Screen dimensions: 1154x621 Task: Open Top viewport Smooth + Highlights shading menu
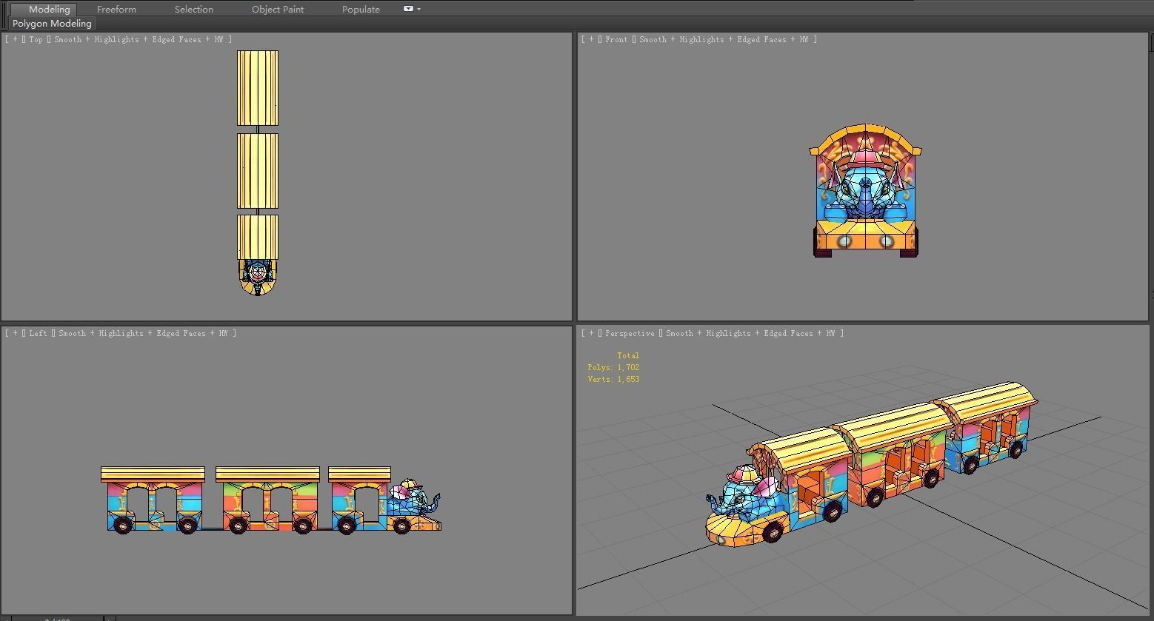(139, 39)
